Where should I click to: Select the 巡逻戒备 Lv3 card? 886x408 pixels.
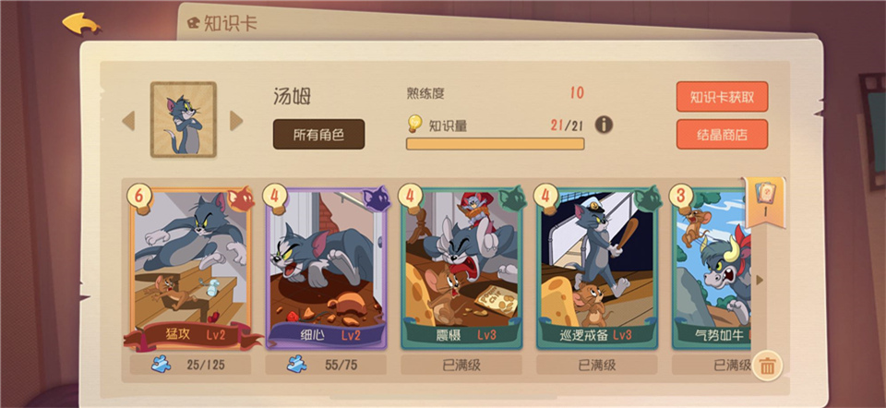(x=597, y=269)
